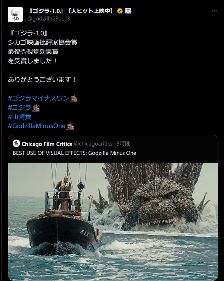Screen dimensions: 224x281
Task: Open hashtag #ゴジラマイナスワン
Action: 39,98
